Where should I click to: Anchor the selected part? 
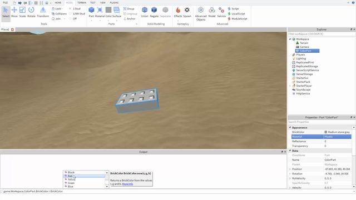(x=130, y=18)
